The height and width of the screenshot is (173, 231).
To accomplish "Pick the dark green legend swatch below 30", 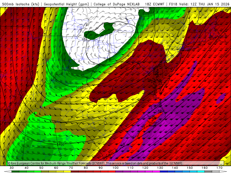I will (15, 172).
